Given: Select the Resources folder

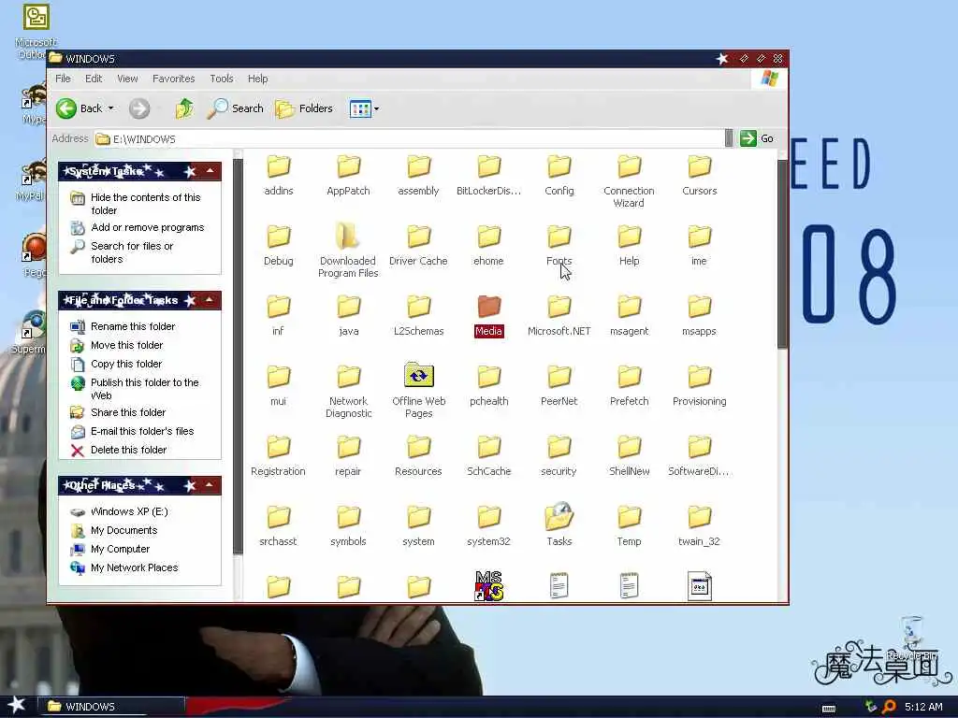Looking at the screenshot, I should click(418, 456).
